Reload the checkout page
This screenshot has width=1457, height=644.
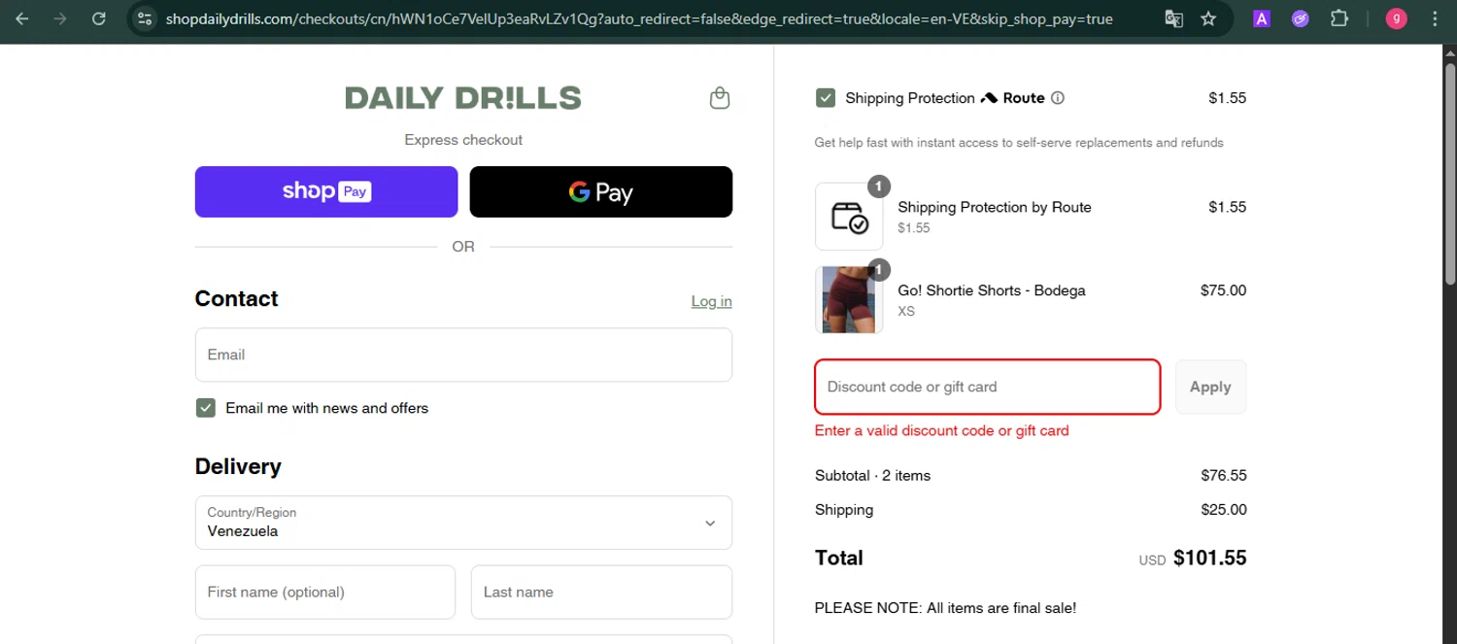(98, 18)
